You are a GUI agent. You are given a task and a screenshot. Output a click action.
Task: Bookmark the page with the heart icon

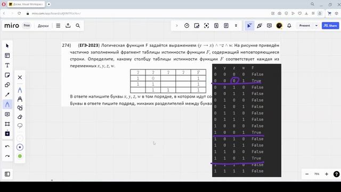click(299, 13)
